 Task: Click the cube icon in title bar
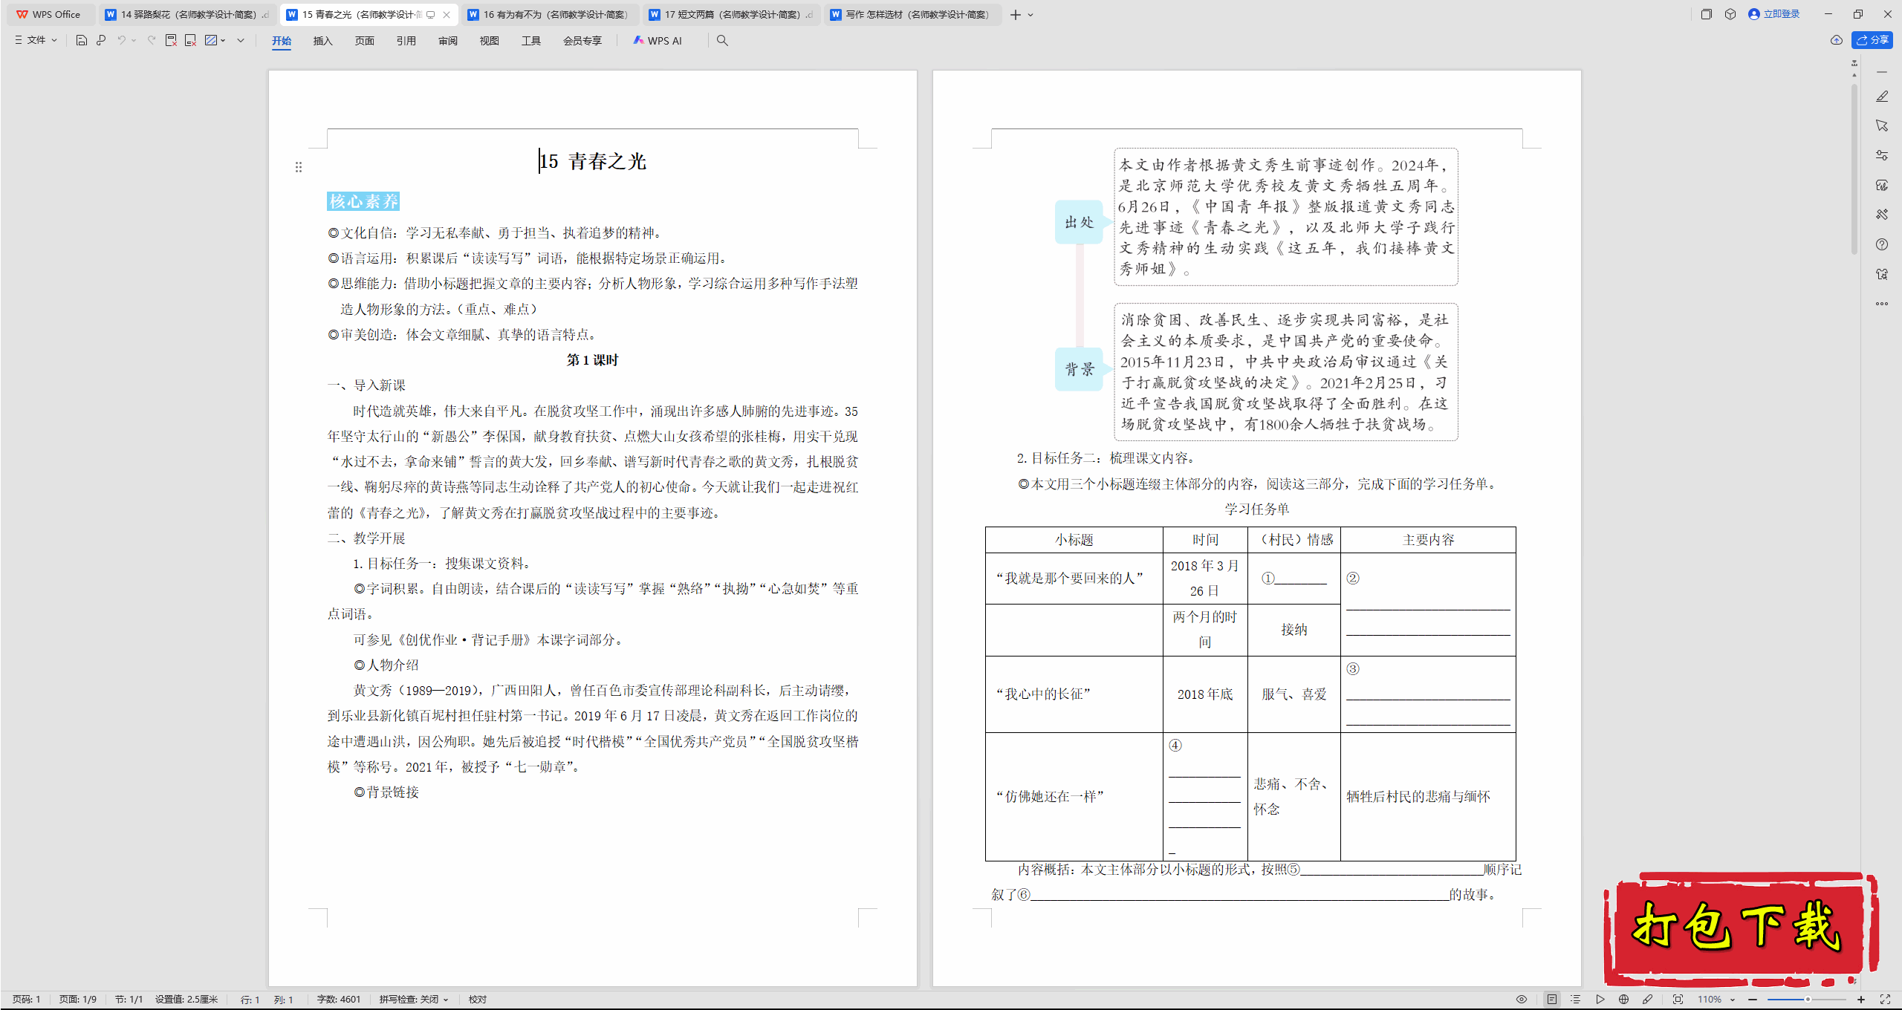pos(1730,14)
